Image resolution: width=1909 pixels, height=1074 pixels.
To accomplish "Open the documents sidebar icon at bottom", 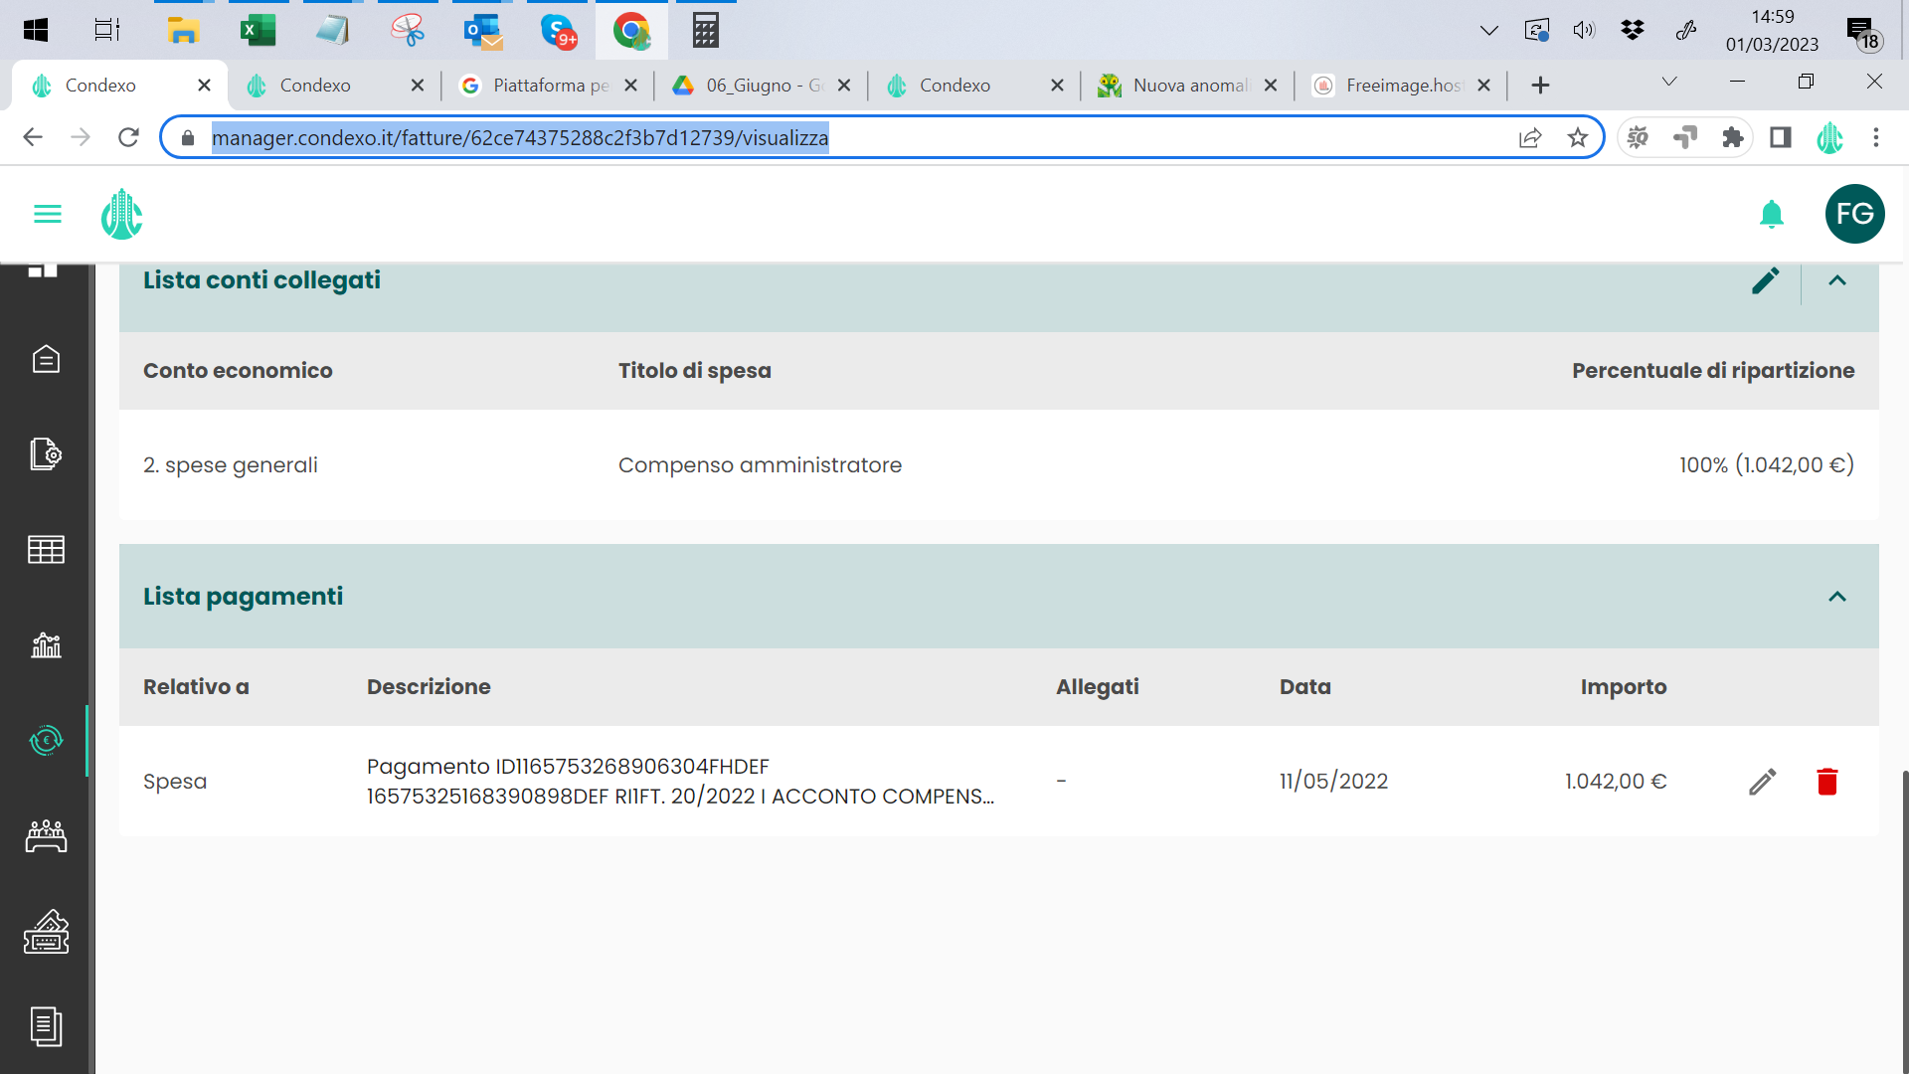I will pyautogui.click(x=46, y=1026).
